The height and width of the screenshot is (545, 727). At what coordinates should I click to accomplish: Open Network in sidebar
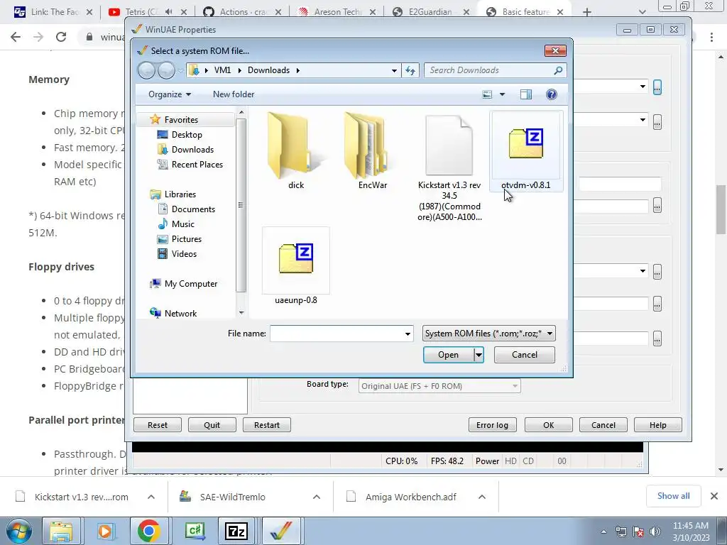click(180, 313)
